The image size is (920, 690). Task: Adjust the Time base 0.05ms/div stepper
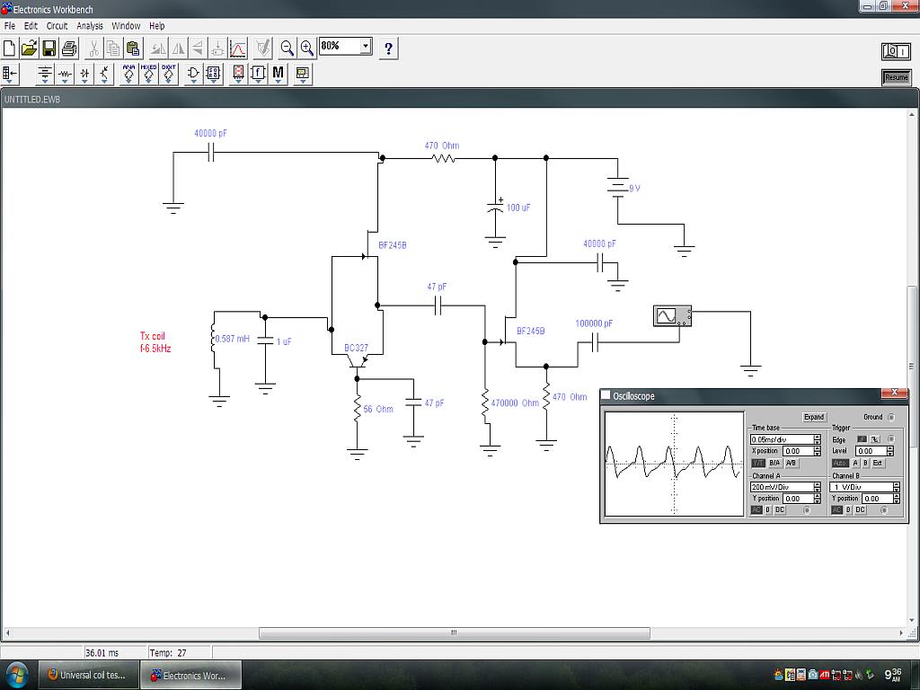coord(818,438)
